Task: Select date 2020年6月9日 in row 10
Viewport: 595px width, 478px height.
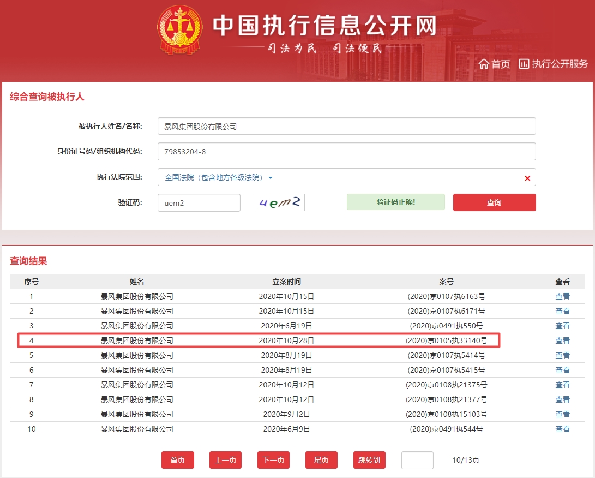Action: click(286, 429)
